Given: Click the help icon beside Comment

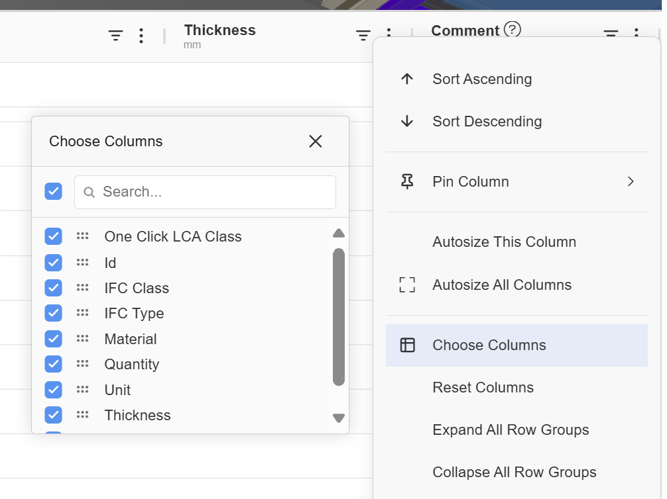Looking at the screenshot, I should [x=513, y=30].
